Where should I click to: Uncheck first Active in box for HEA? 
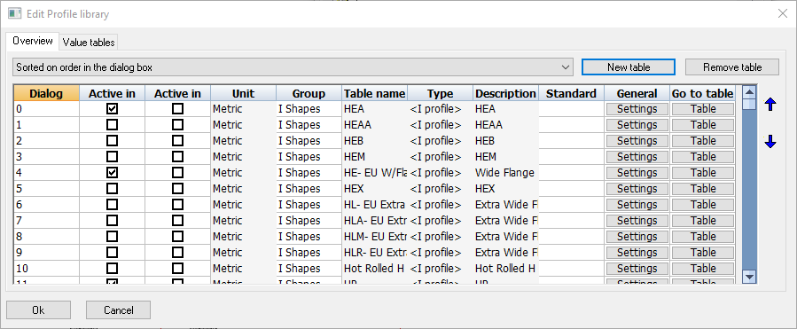coord(113,109)
